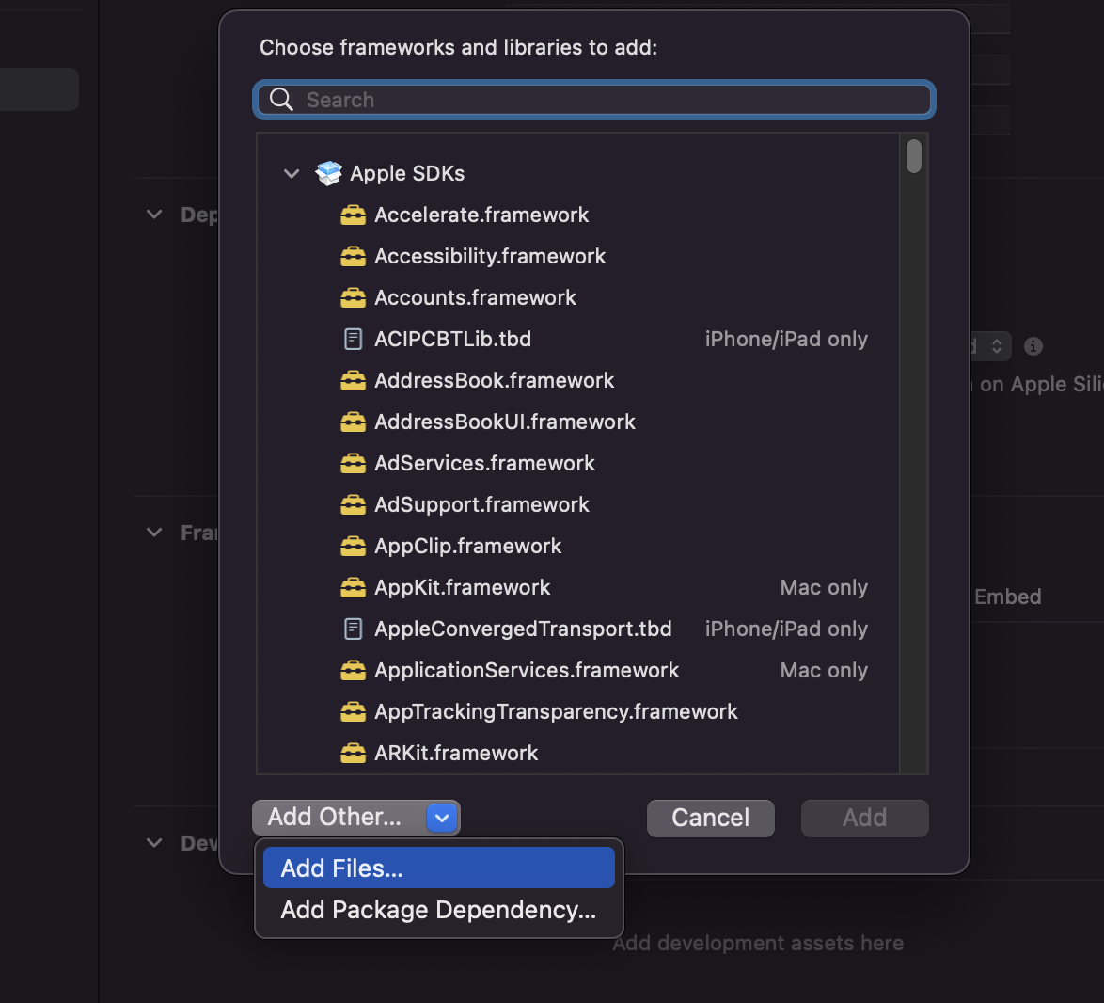Image resolution: width=1104 pixels, height=1003 pixels.
Task: Select AppClip.framework name
Action: click(x=467, y=547)
